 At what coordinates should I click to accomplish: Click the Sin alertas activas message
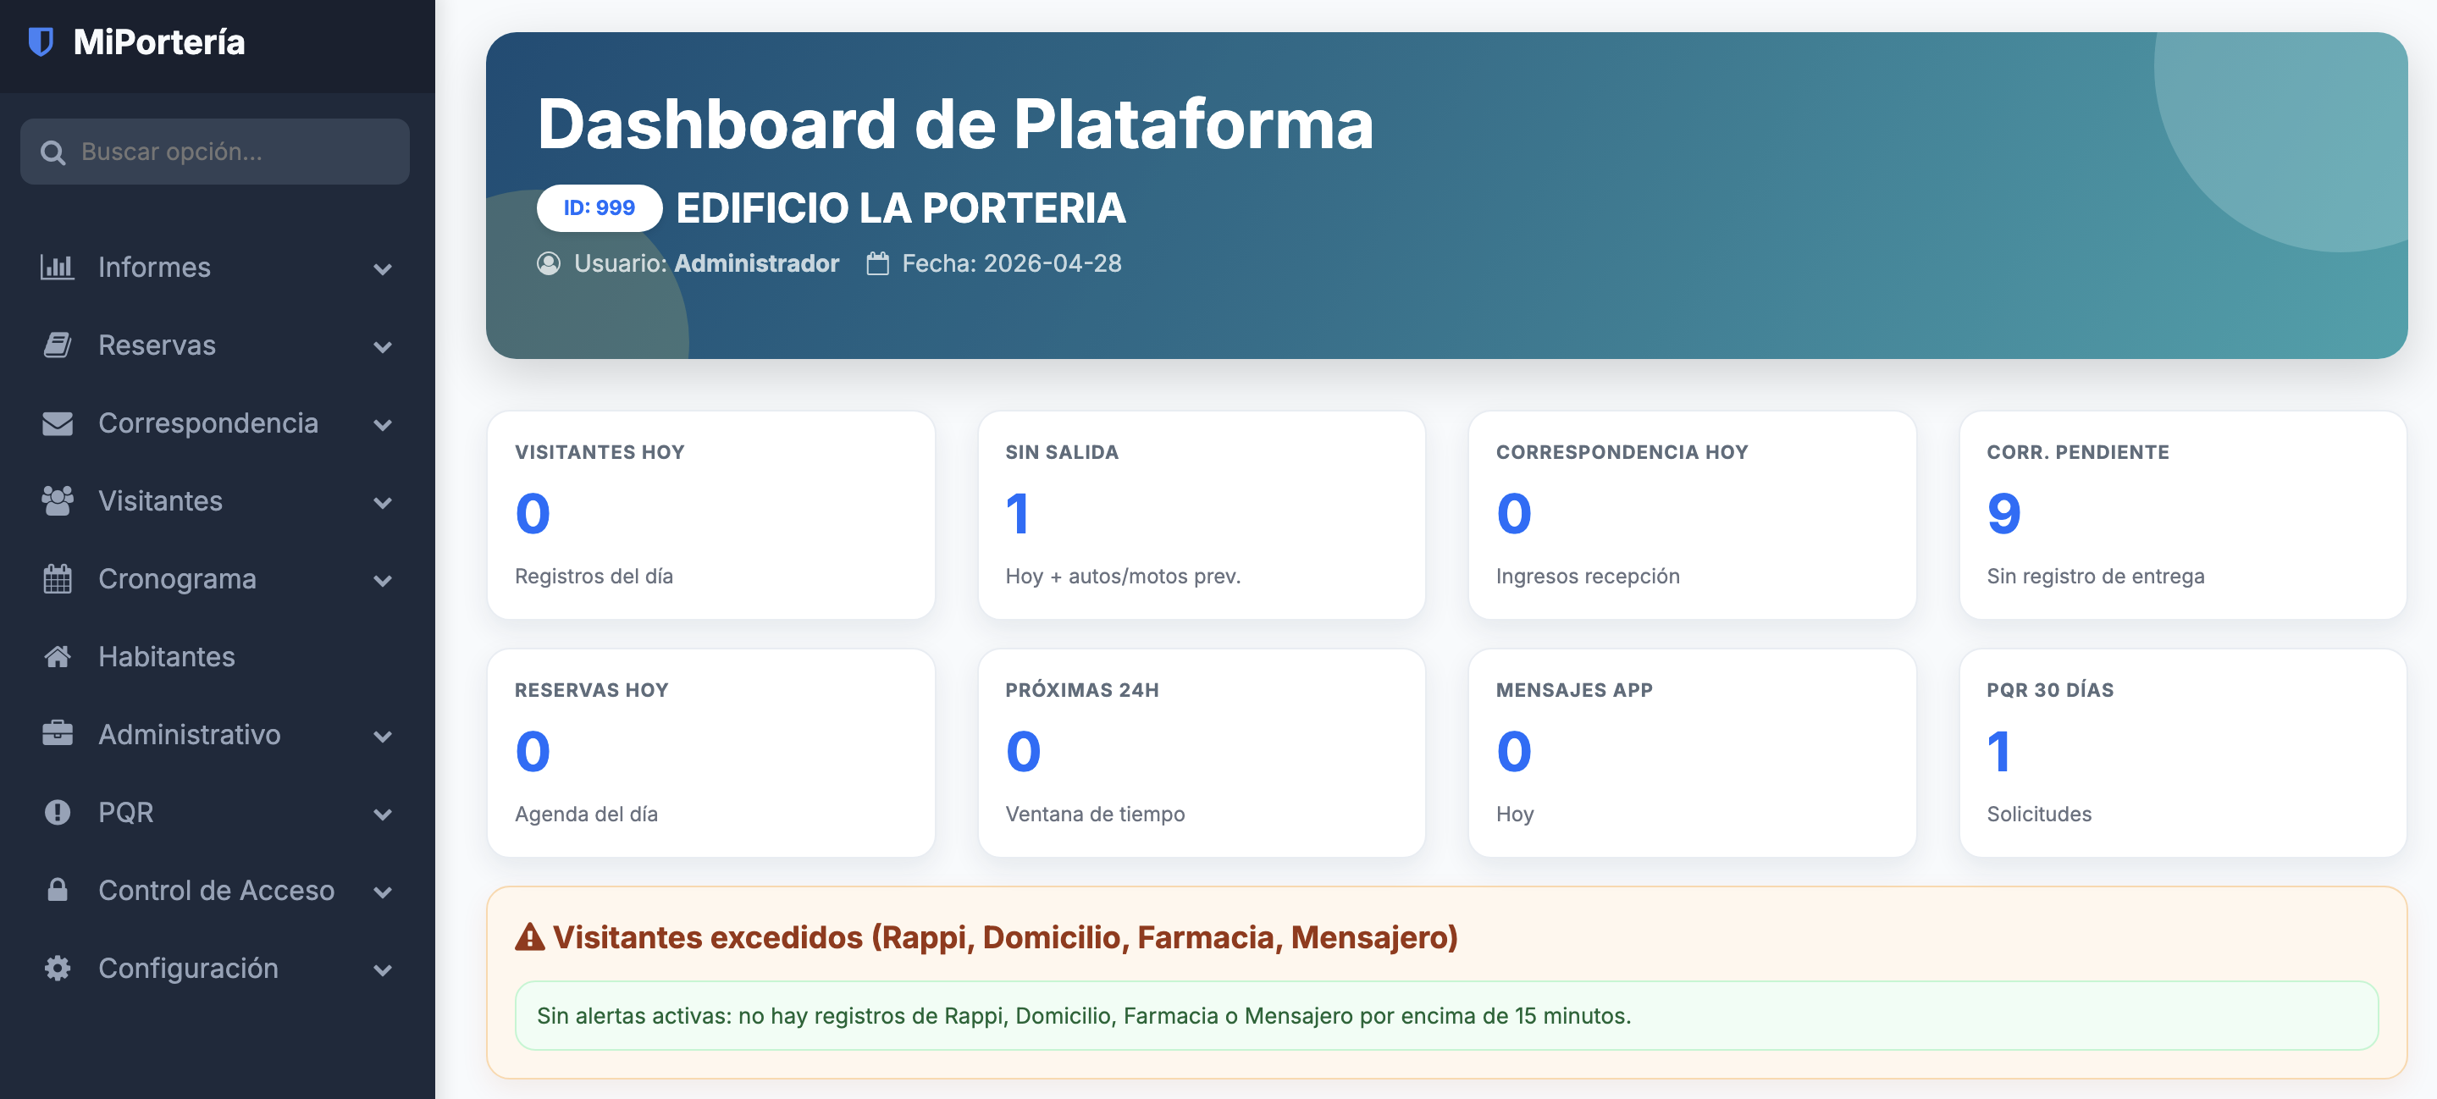pos(1083,1016)
